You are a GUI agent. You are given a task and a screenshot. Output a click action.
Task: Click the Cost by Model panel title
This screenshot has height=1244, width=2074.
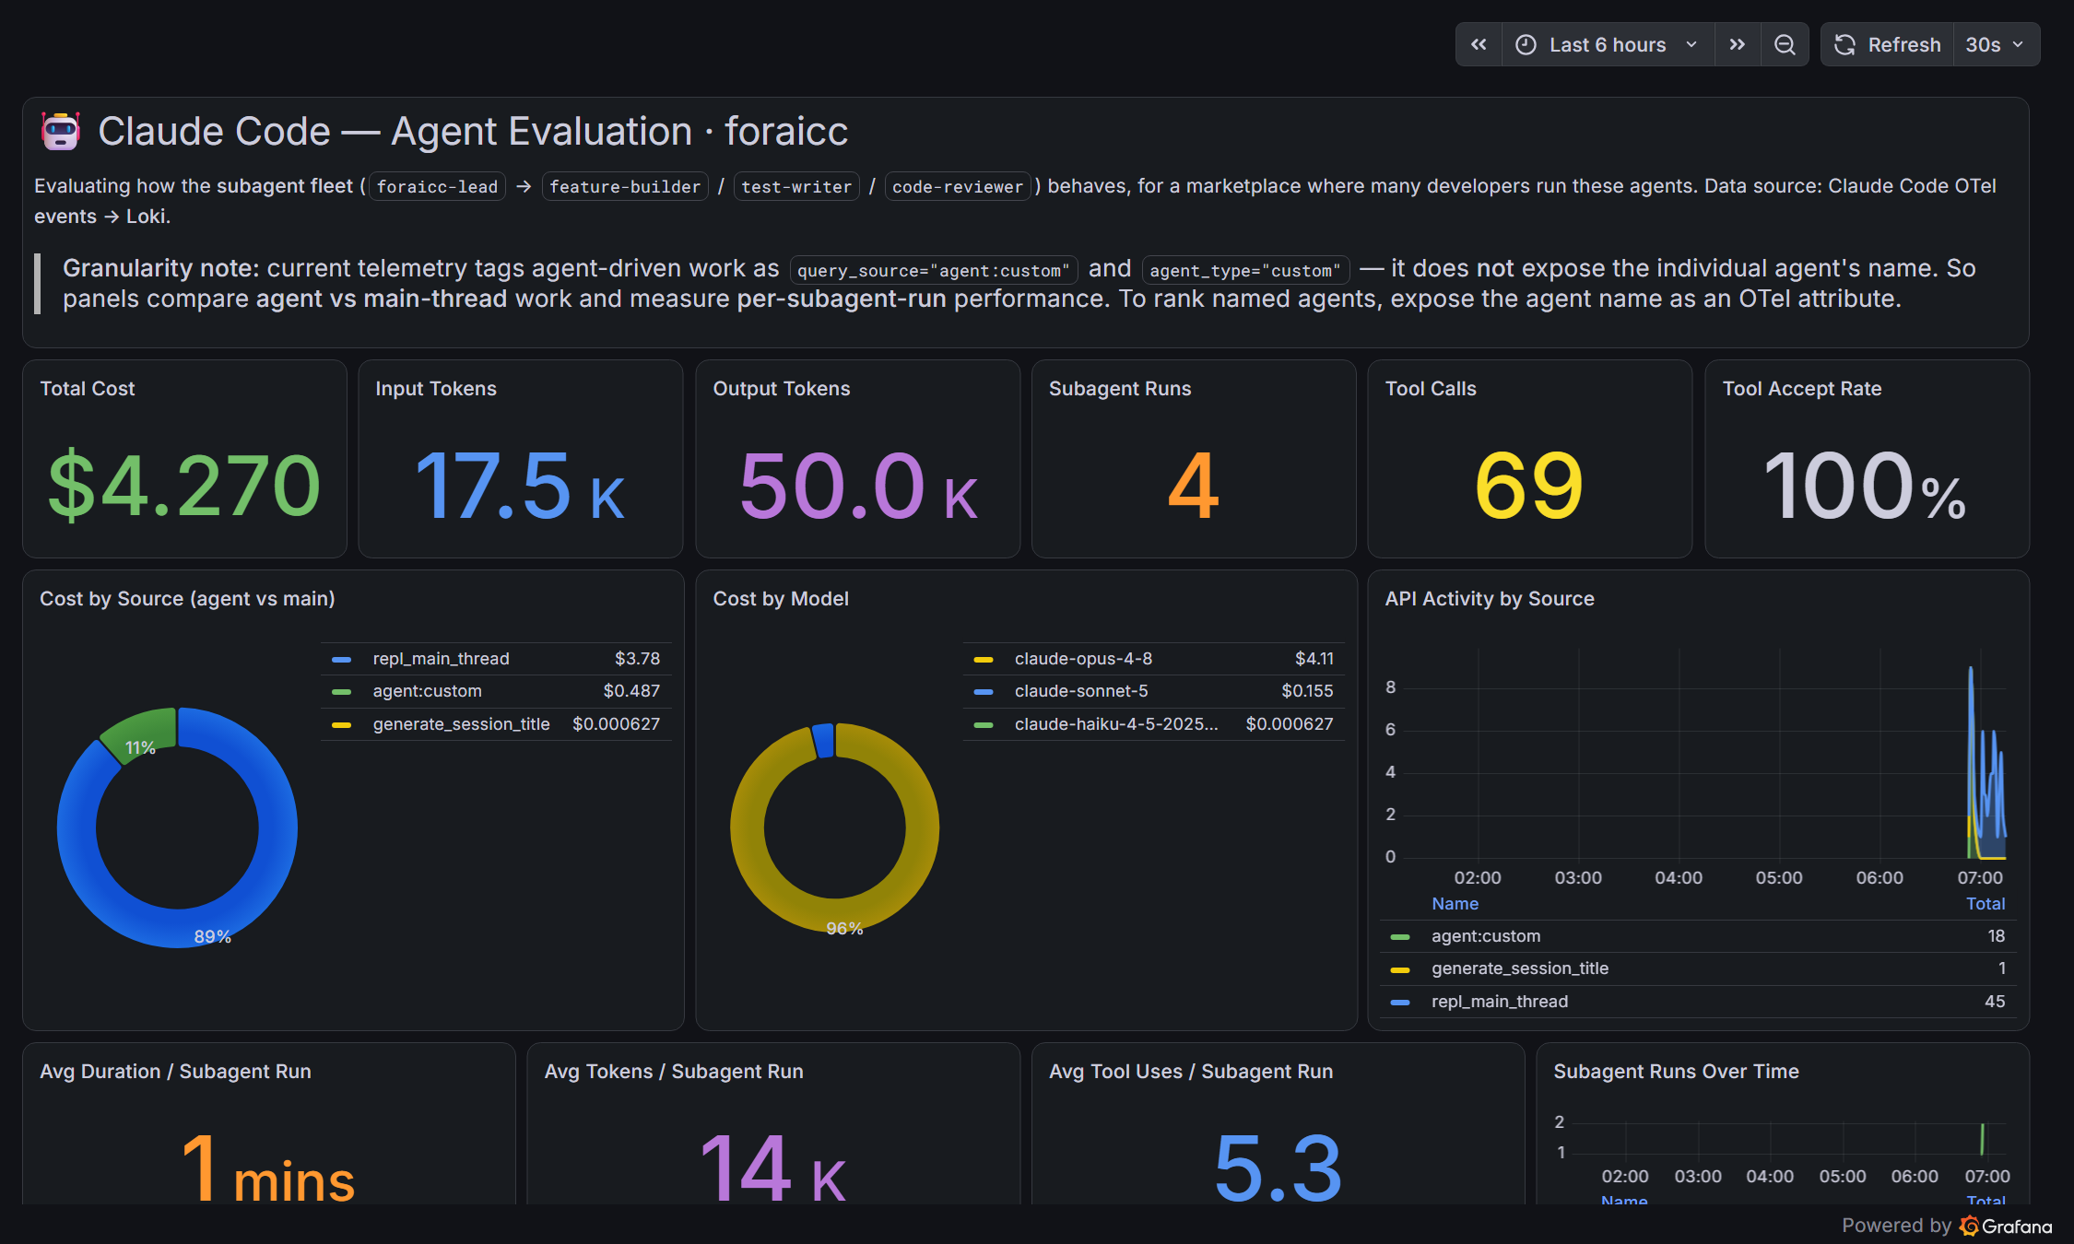(x=781, y=599)
